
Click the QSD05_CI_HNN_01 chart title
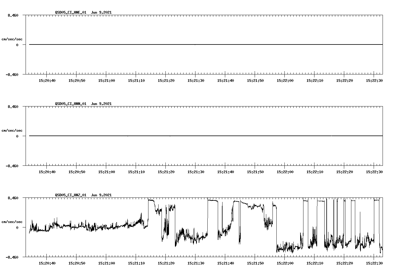coord(83,104)
